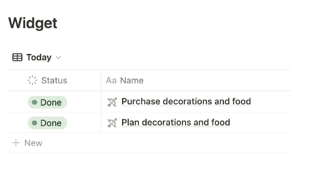Click the table view icon beside Today
The image size is (313, 176).
point(17,57)
